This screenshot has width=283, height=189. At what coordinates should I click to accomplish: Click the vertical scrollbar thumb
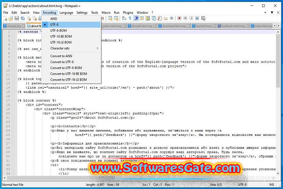(278, 61)
